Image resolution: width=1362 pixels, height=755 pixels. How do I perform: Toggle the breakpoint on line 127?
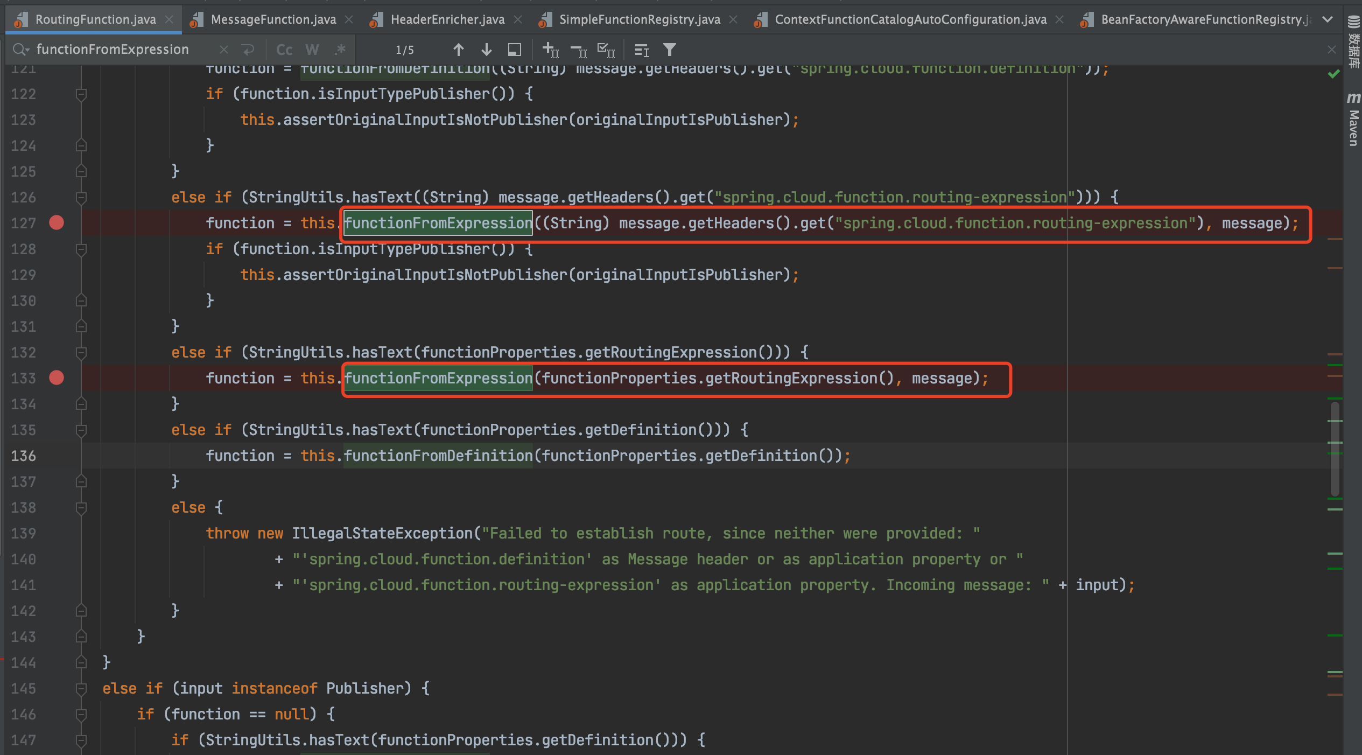(56, 222)
